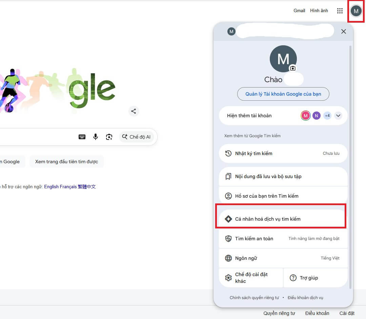Viewport: 366px width, 319px height.
Task: Switch language to Français
Action: 68,187
